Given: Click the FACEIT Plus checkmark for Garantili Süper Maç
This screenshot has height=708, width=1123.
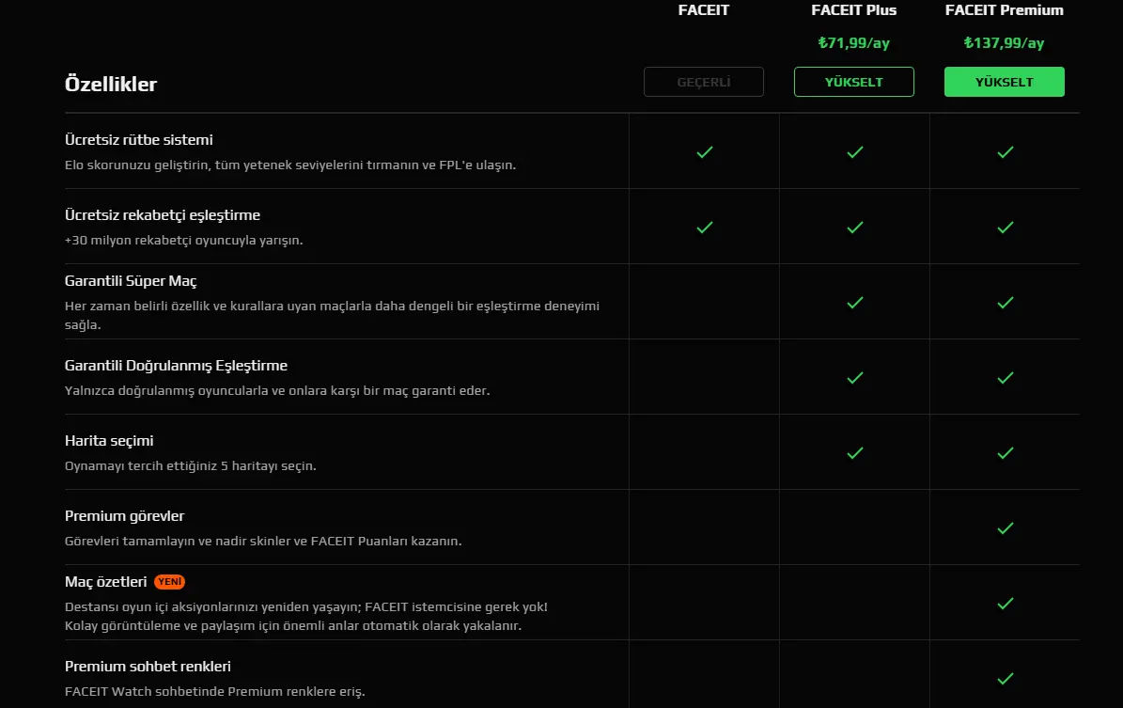Looking at the screenshot, I should tap(855, 303).
